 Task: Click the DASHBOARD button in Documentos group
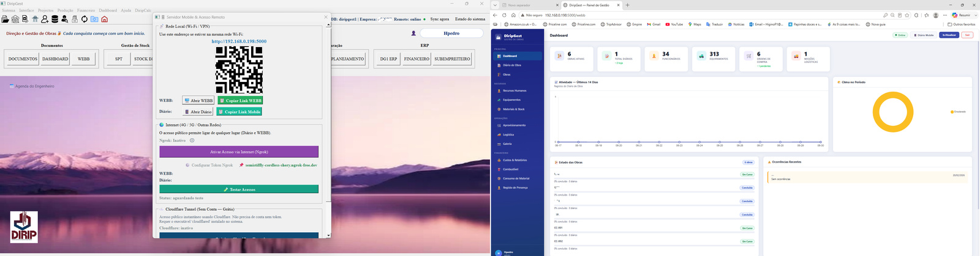tap(55, 59)
